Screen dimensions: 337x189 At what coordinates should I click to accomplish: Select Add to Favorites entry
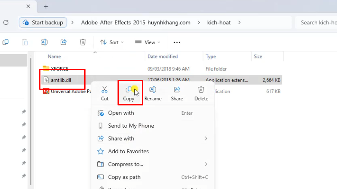tap(153, 152)
